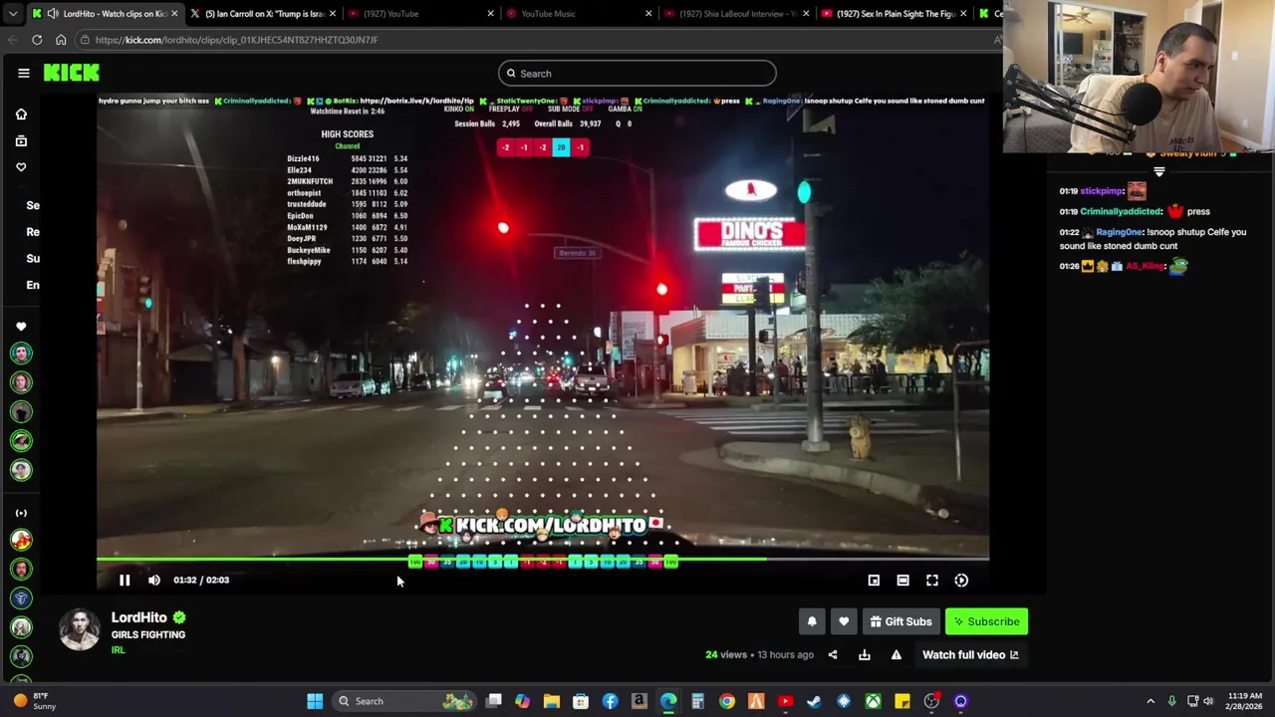Viewport: 1275px width, 717px height.
Task: Click the browser home button
Action: (61, 40)
